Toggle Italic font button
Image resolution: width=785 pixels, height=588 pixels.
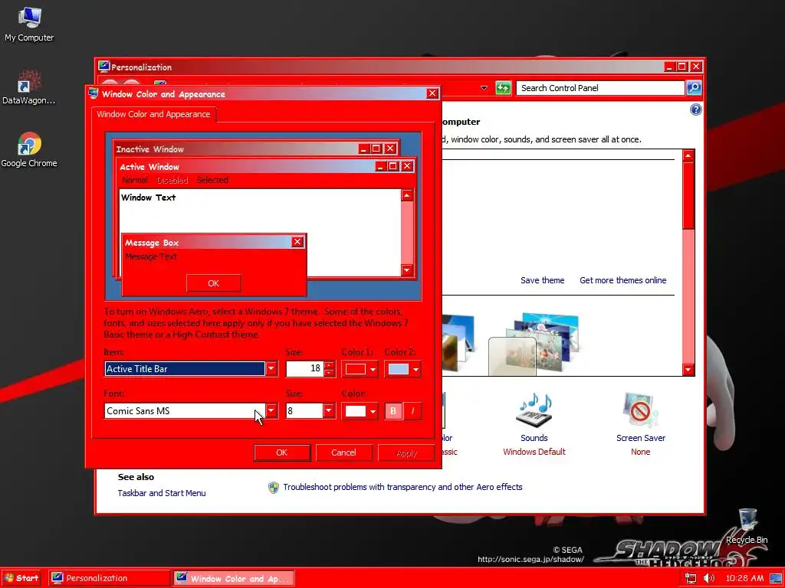pyautogui.click(x=412, y=411)
